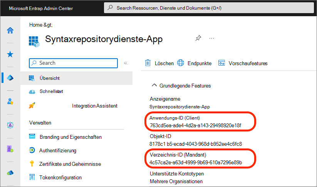
Task: Click the Syntaxrepositorydienste-App page title
Action: pyautogui.click(x=104, y=39)
